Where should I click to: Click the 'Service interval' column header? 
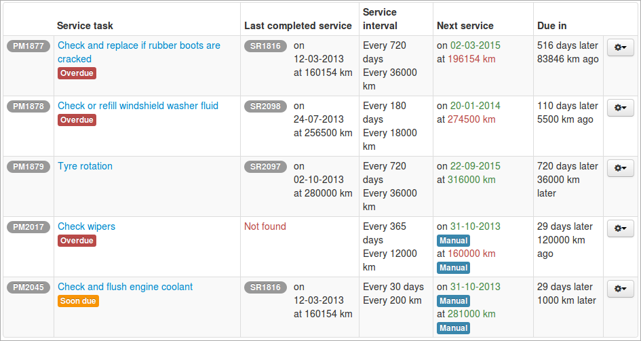pos(380,19)
